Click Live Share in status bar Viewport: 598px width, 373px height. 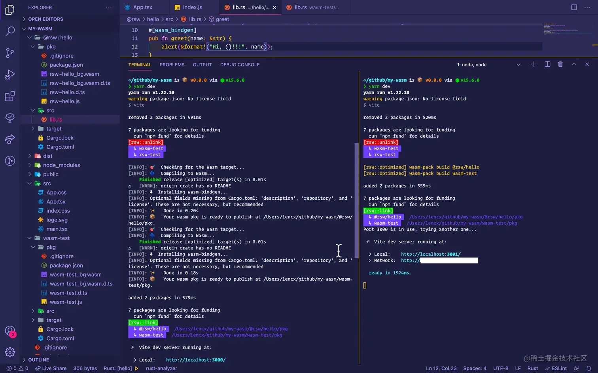click(x=51, y=368)
